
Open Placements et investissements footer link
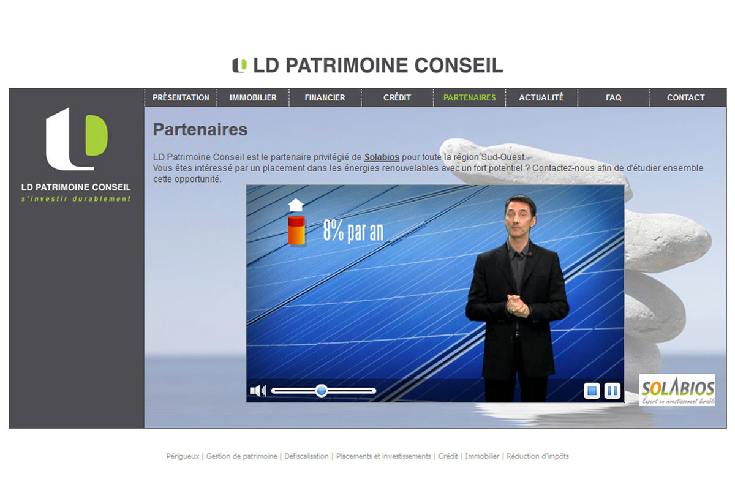383,456
